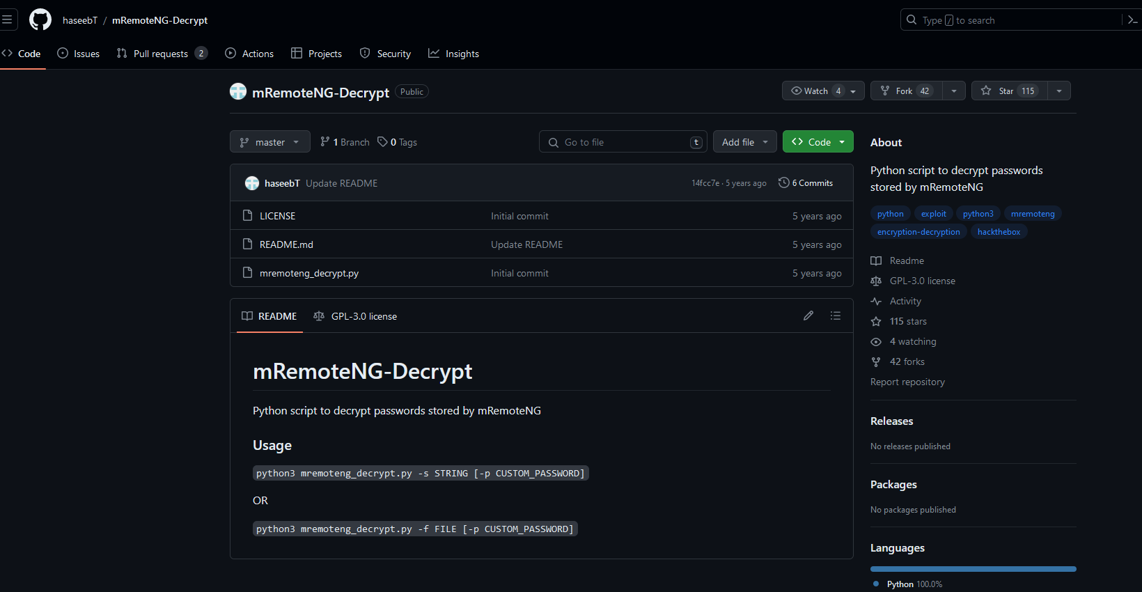Open the haseebT profile link in breadcrumb
Image resolution: width=1142 pixels, height=592 pixels.
[80, 20]
